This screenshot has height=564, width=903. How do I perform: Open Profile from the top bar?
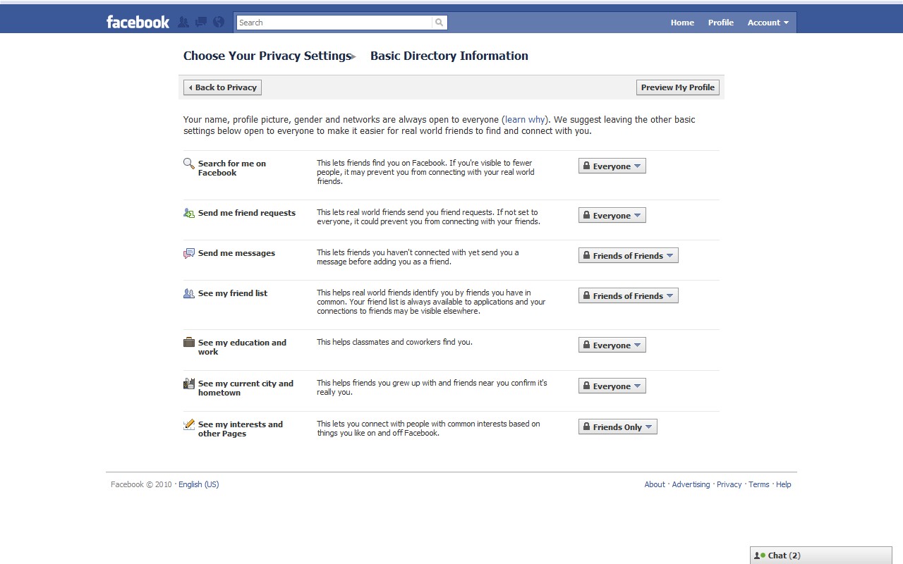tap(721, 23)
